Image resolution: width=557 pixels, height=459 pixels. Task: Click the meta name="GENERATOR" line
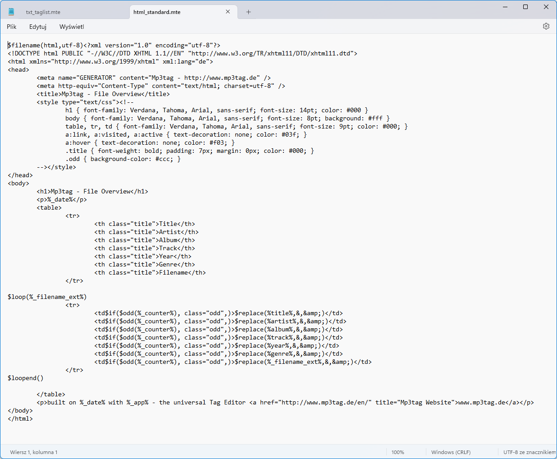point(154,78)
